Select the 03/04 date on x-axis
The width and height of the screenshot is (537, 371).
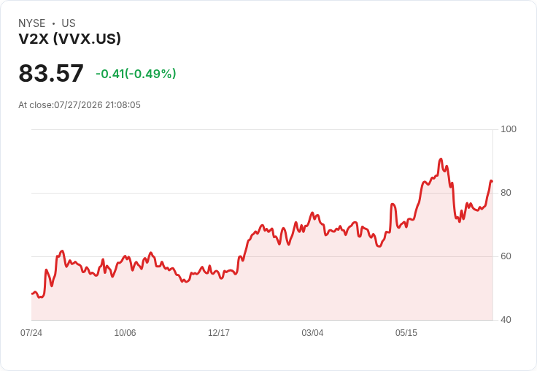312,333
